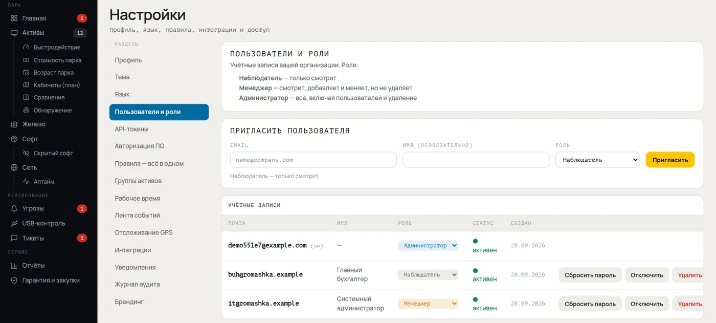716x323 pixels.
Task: Click the Отчёты bar chart icon
Action: [x=14, y=265]
